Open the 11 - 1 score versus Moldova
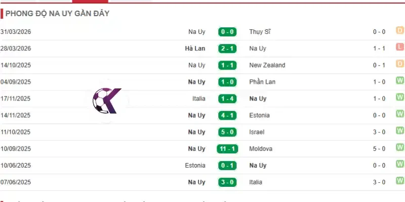Viewport: 405px width, 202px height. (227, 149)
